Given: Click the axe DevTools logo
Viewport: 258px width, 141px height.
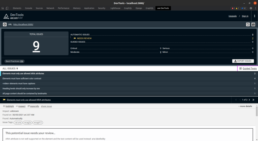Looking at the screenshot, I should click(6, 16).
